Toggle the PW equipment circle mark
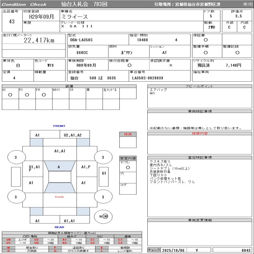The height and width of the screenshot is (254, 254). click(x=44, y=95)
